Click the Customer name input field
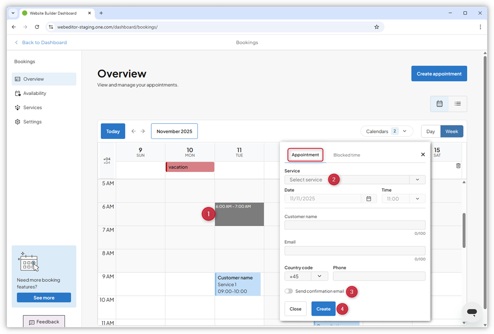 [x=354, y=225]
